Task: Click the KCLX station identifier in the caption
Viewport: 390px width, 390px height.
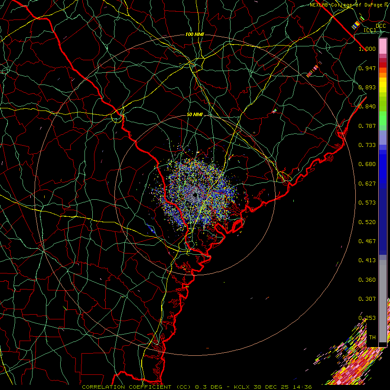Action: click(x=243, y=387)
